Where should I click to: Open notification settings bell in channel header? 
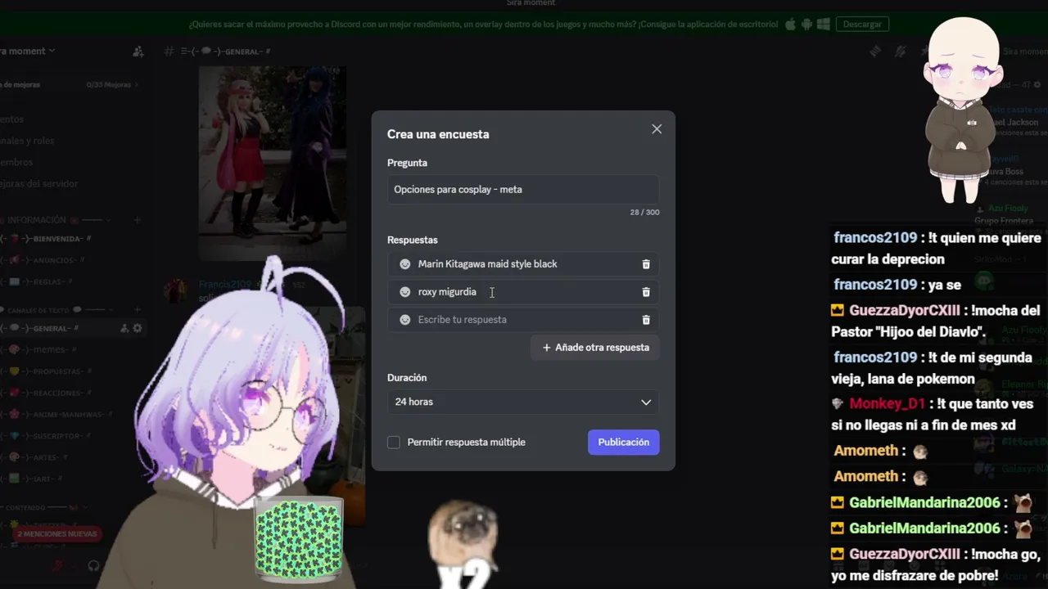900,52
